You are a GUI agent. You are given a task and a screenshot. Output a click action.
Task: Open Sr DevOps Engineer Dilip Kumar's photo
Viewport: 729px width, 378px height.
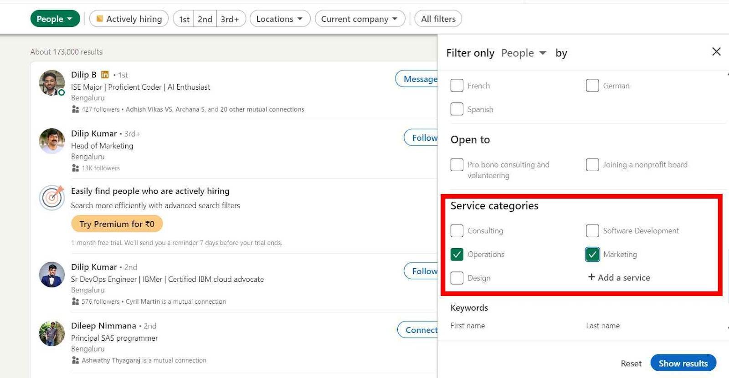click(52, 275)
